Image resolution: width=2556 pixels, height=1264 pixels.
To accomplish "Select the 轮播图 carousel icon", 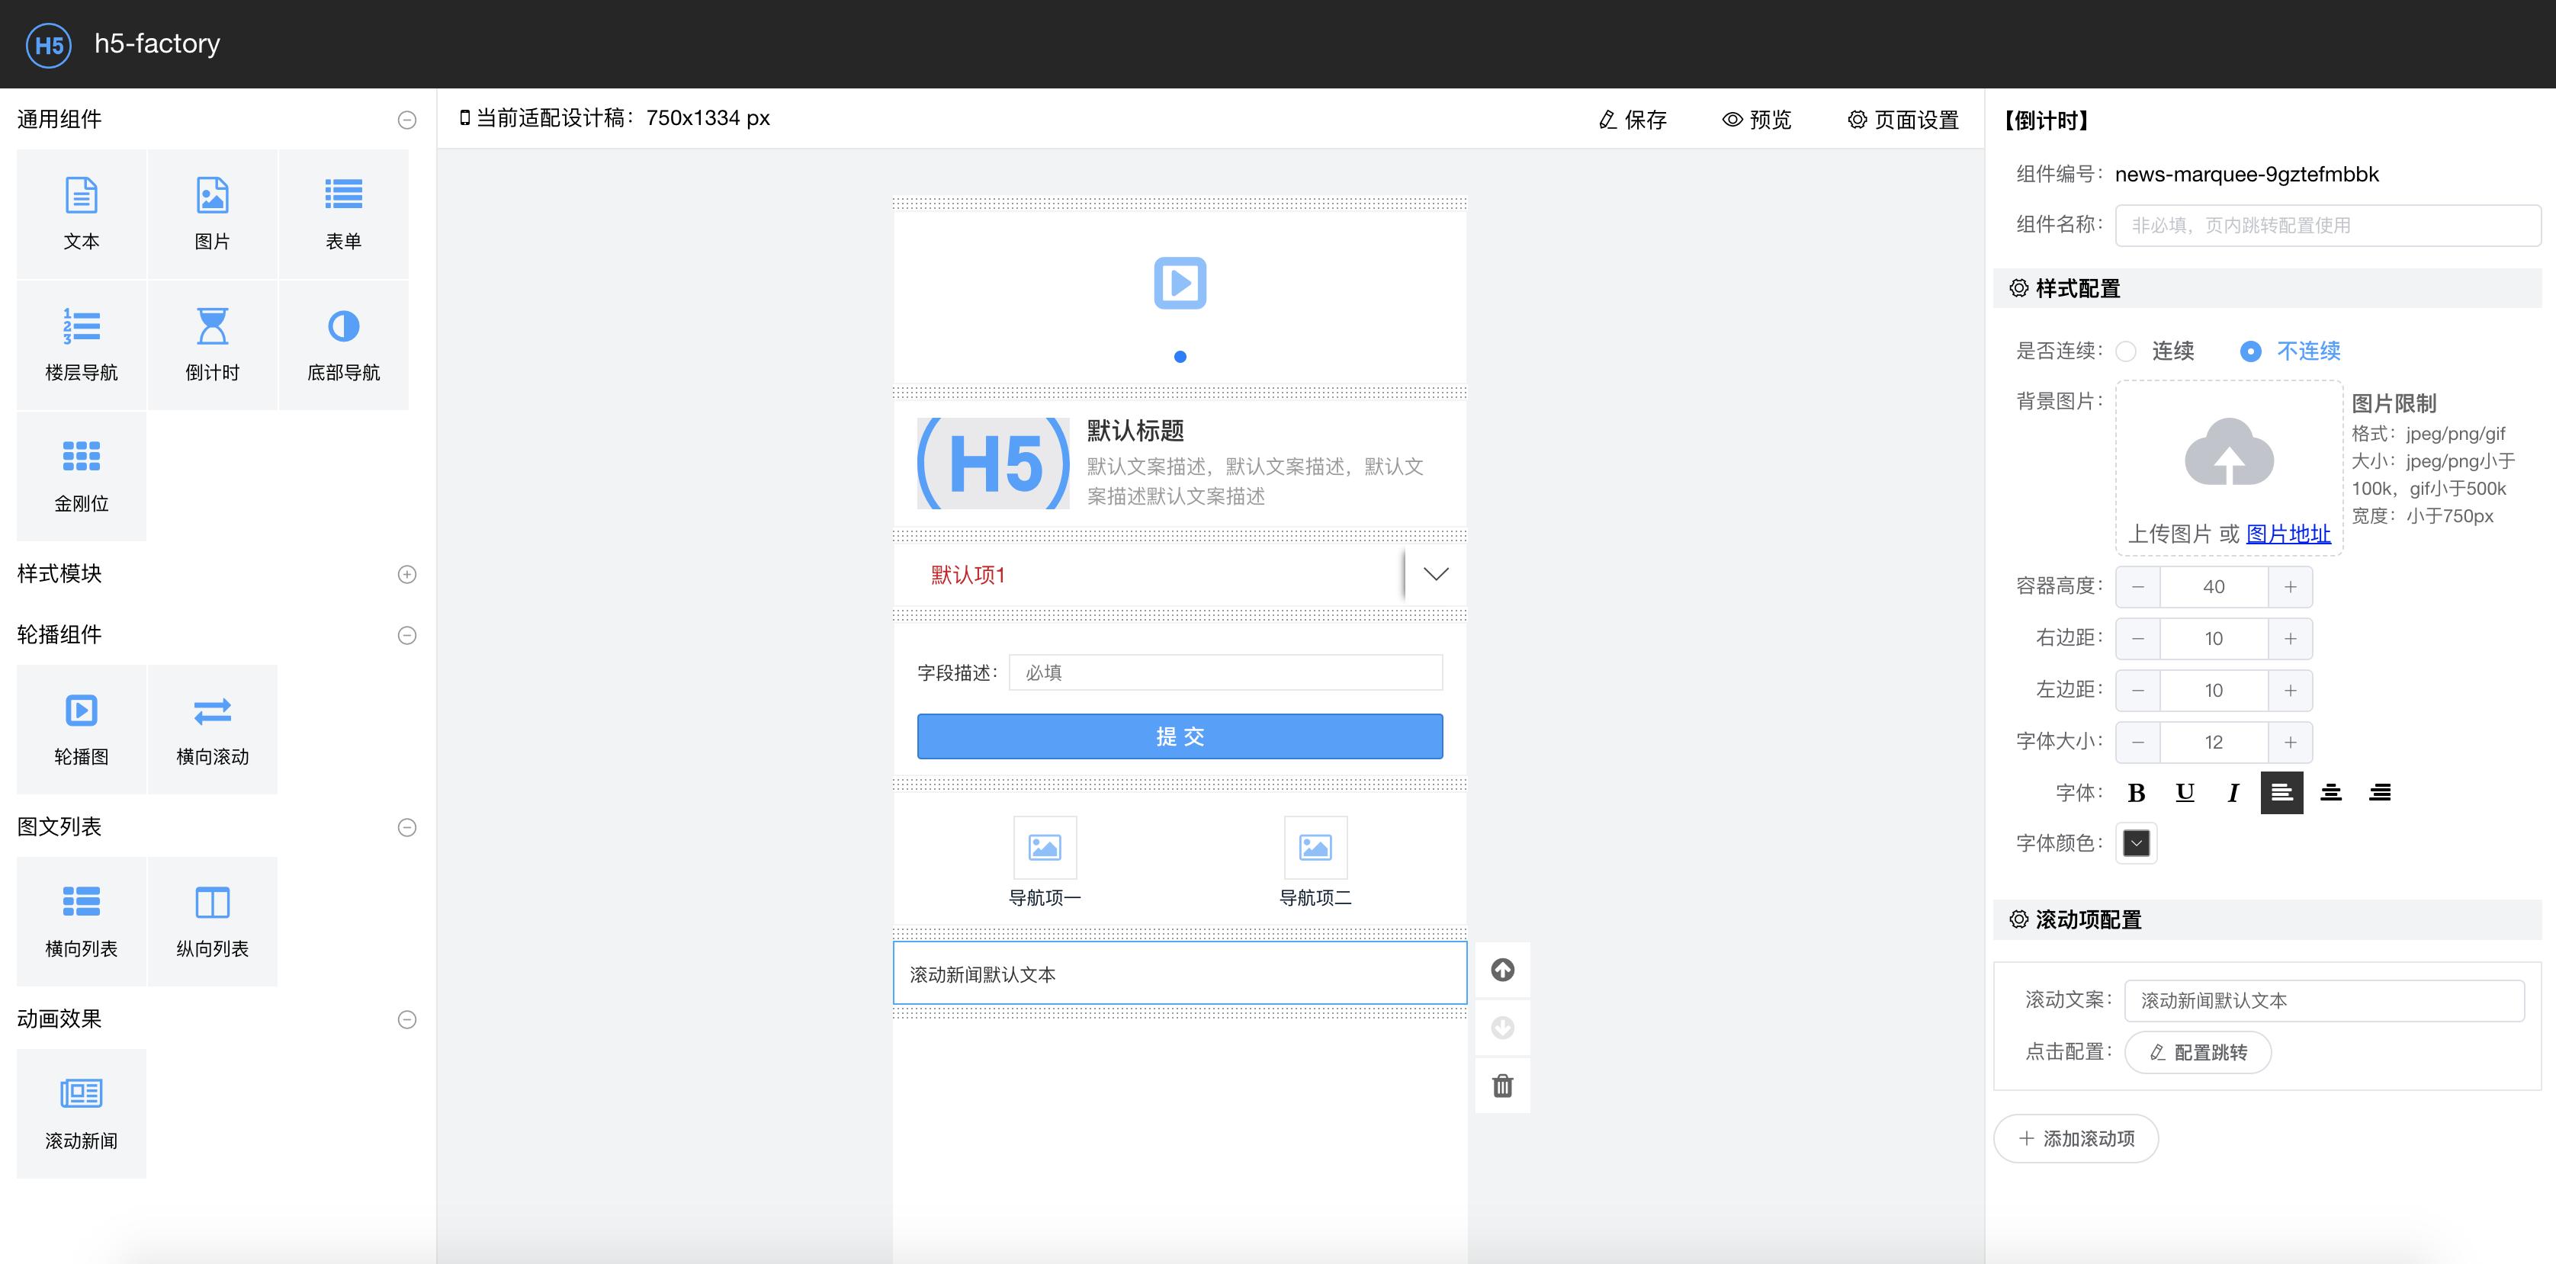I will tap(82, 711).
